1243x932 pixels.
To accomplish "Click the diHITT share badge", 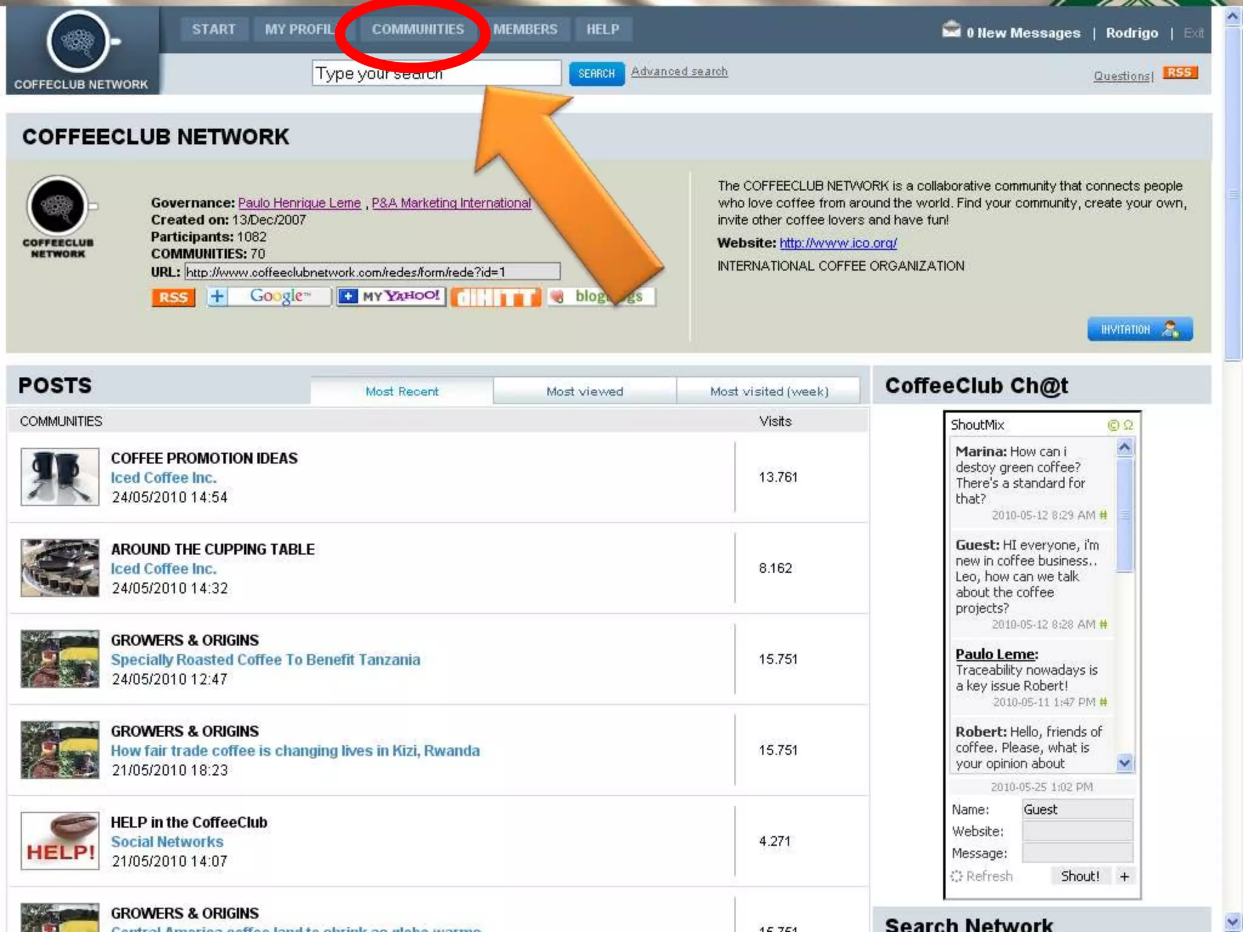I will (x=496, y=297).
